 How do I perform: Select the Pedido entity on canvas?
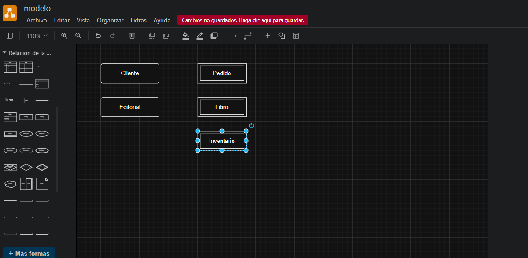tap(222, 73)
